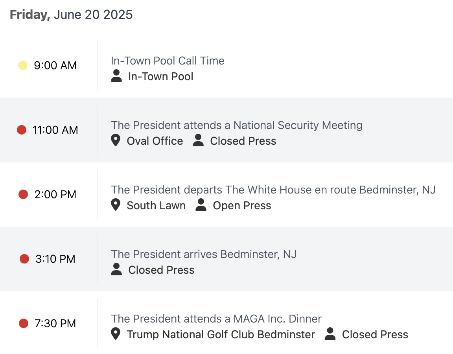Click the location pin icon next to South Lawn
Screen dimensions: 453x354
(x=116, y=205)
